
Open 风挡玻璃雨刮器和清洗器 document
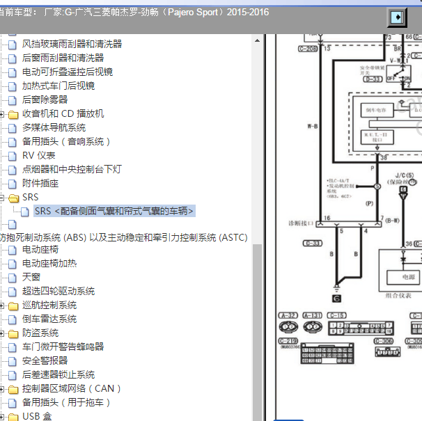coord(72,44)
